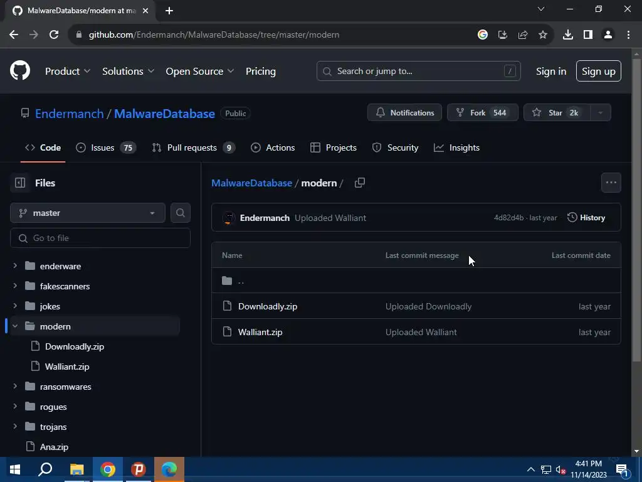Image resolution: width=642 pixels, height=482 pixels.
Task: Fork the repository with Fork button
Action: (483, 113)
